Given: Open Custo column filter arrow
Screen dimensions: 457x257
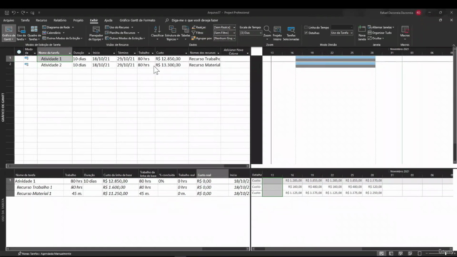Looking at the screenshot, I should 186,53.
